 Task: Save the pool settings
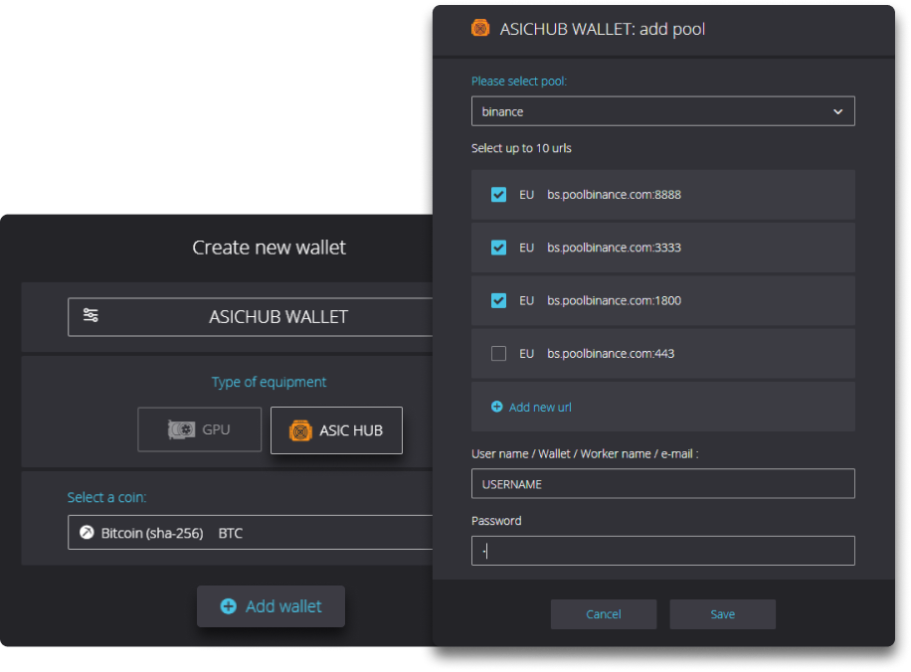tap(723, 614)
